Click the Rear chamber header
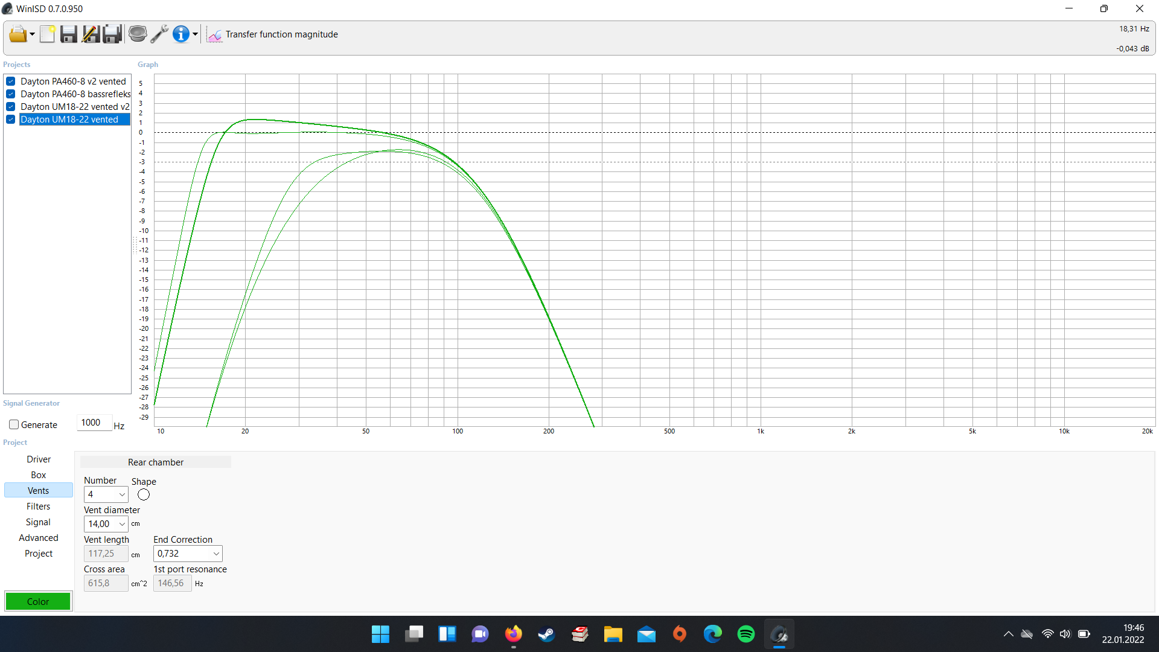The width and height of the screenshot is (1159, 652). (156, 462)
